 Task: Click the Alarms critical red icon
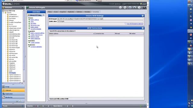[x=36, y=106]
